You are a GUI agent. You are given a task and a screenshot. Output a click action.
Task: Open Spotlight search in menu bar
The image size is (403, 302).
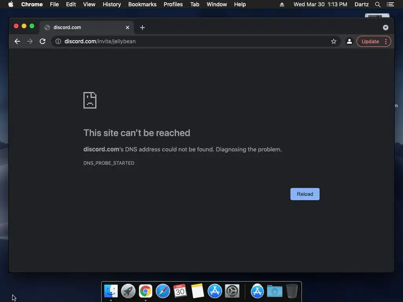pos(377,4)
